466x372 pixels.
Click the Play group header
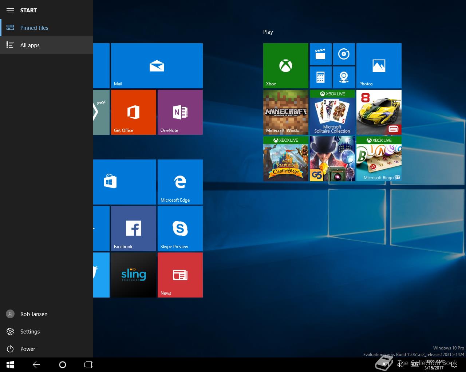[x=268, y=32]
